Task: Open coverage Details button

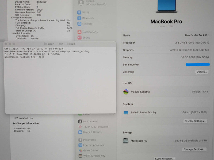Action: click(202, 72)
